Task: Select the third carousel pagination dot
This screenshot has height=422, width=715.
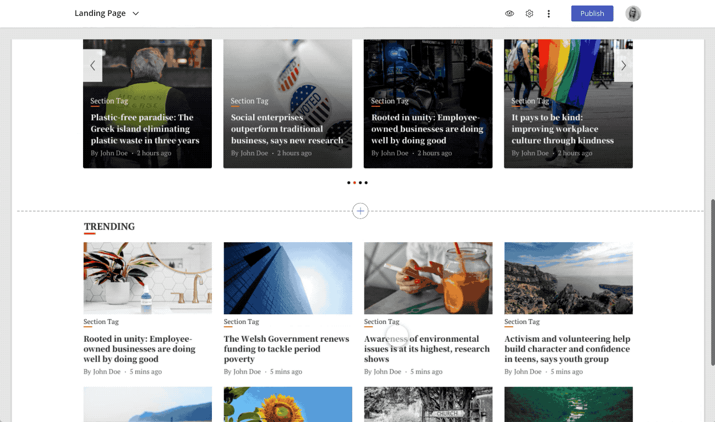Action: click(361, 183)
